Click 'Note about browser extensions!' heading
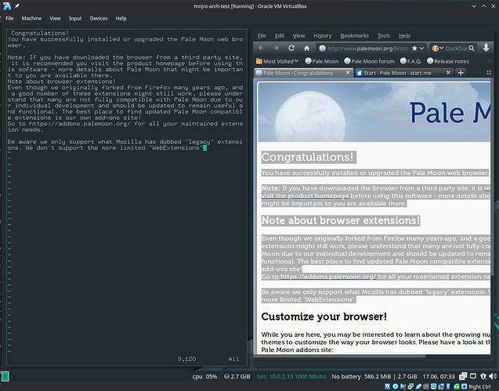 [341, 221]
